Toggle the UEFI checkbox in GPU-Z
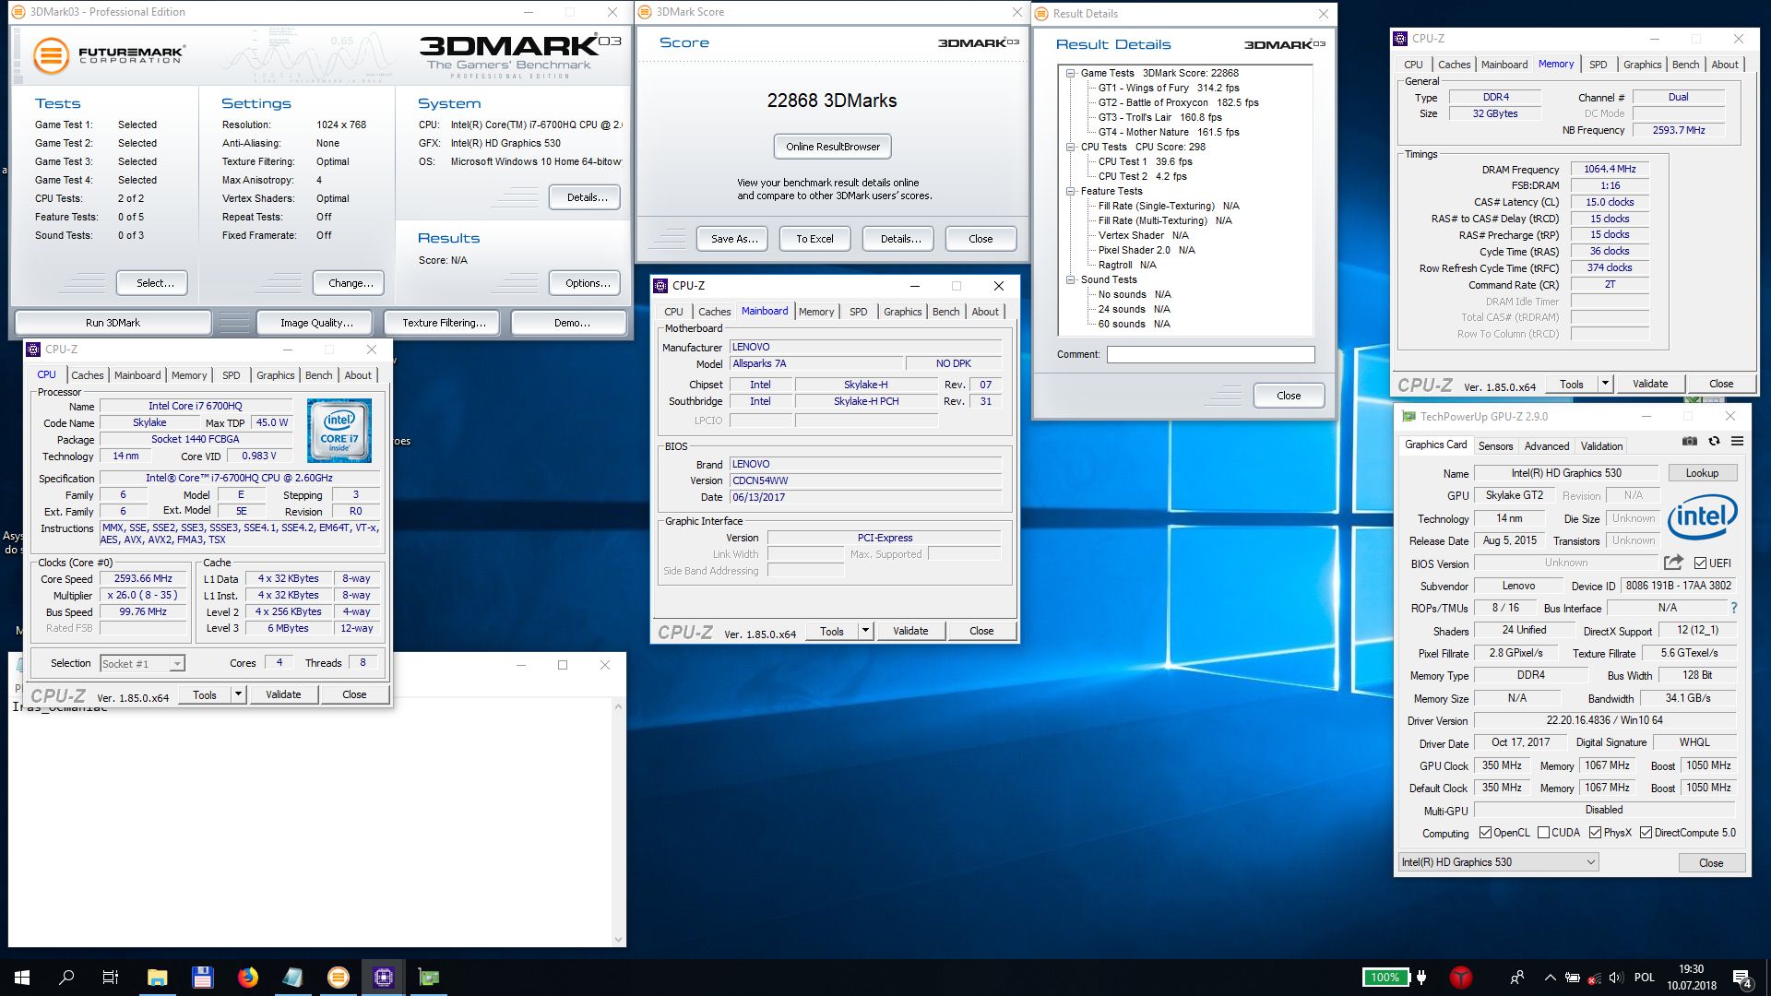 (x=1700, y=563)
